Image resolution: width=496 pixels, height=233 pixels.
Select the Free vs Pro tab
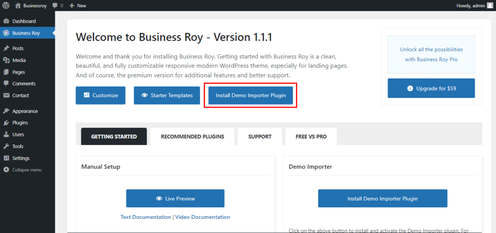point(311,137)
